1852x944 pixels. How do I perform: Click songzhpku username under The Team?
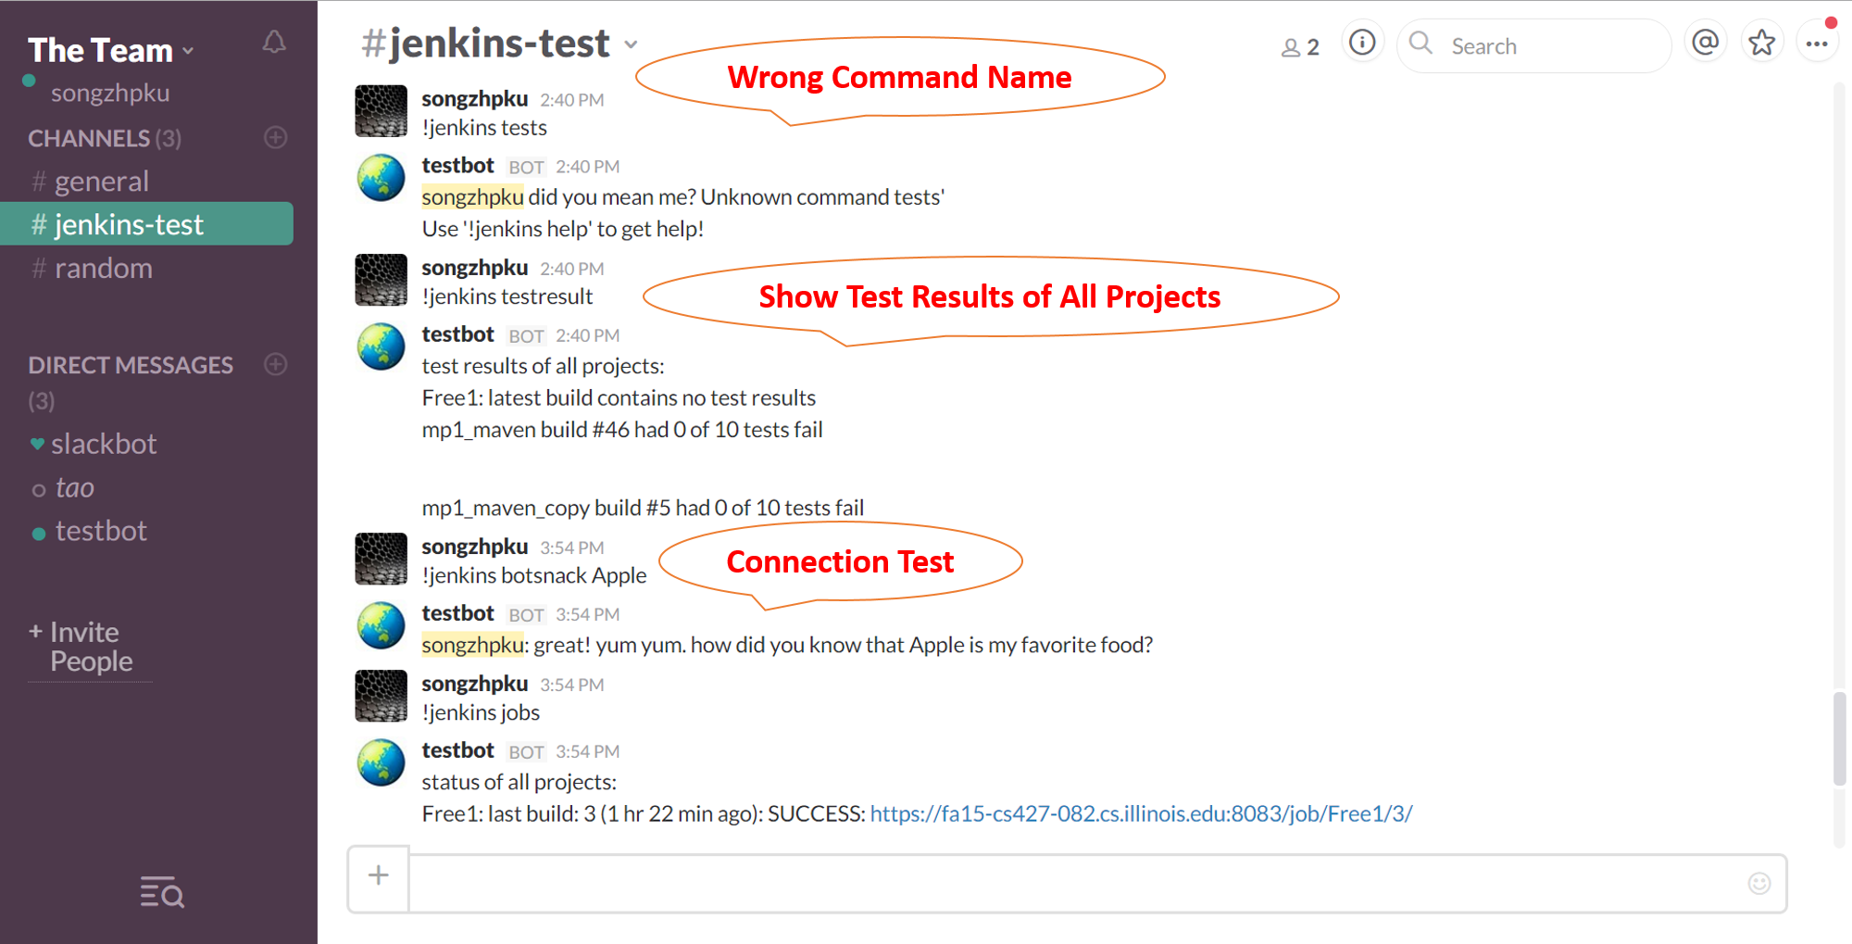tap(110, 93)
